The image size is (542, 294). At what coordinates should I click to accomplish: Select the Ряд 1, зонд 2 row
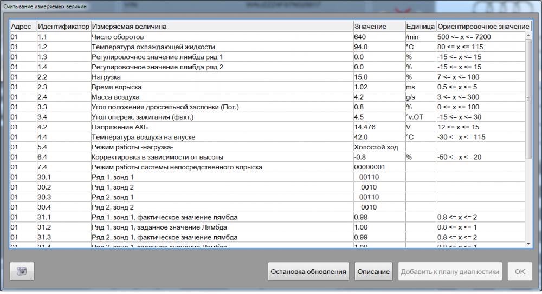pyautogui.click(x=267, y=187)
